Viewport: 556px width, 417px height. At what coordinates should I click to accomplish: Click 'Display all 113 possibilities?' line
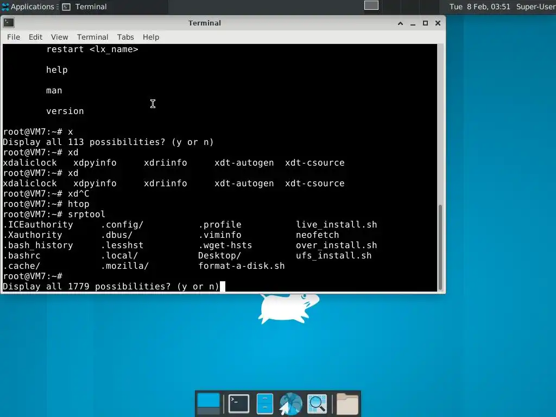point(108,142)
